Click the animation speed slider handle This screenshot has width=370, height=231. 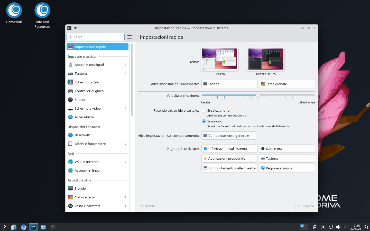click(258, 95)
